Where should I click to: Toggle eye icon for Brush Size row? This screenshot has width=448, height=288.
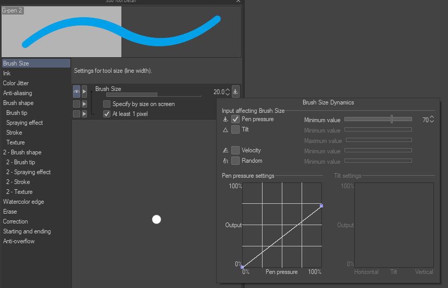coord(77,91)
